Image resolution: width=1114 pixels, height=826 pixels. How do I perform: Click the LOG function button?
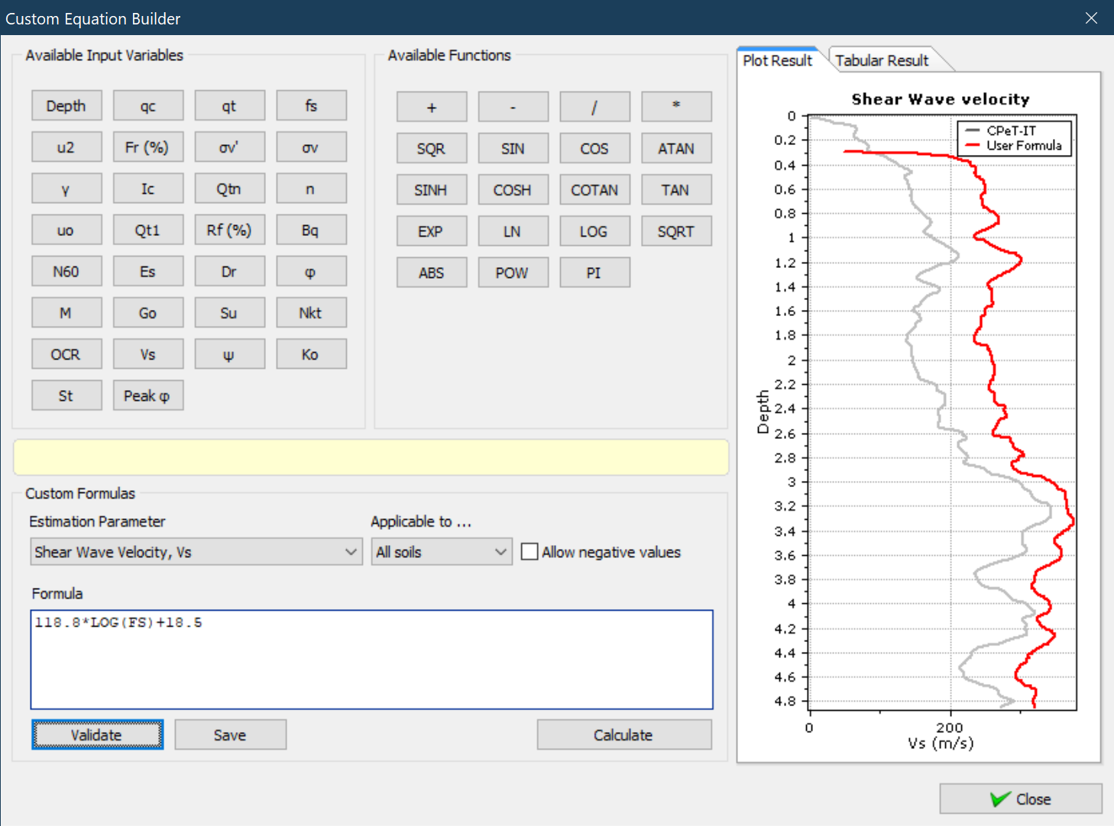594,231
